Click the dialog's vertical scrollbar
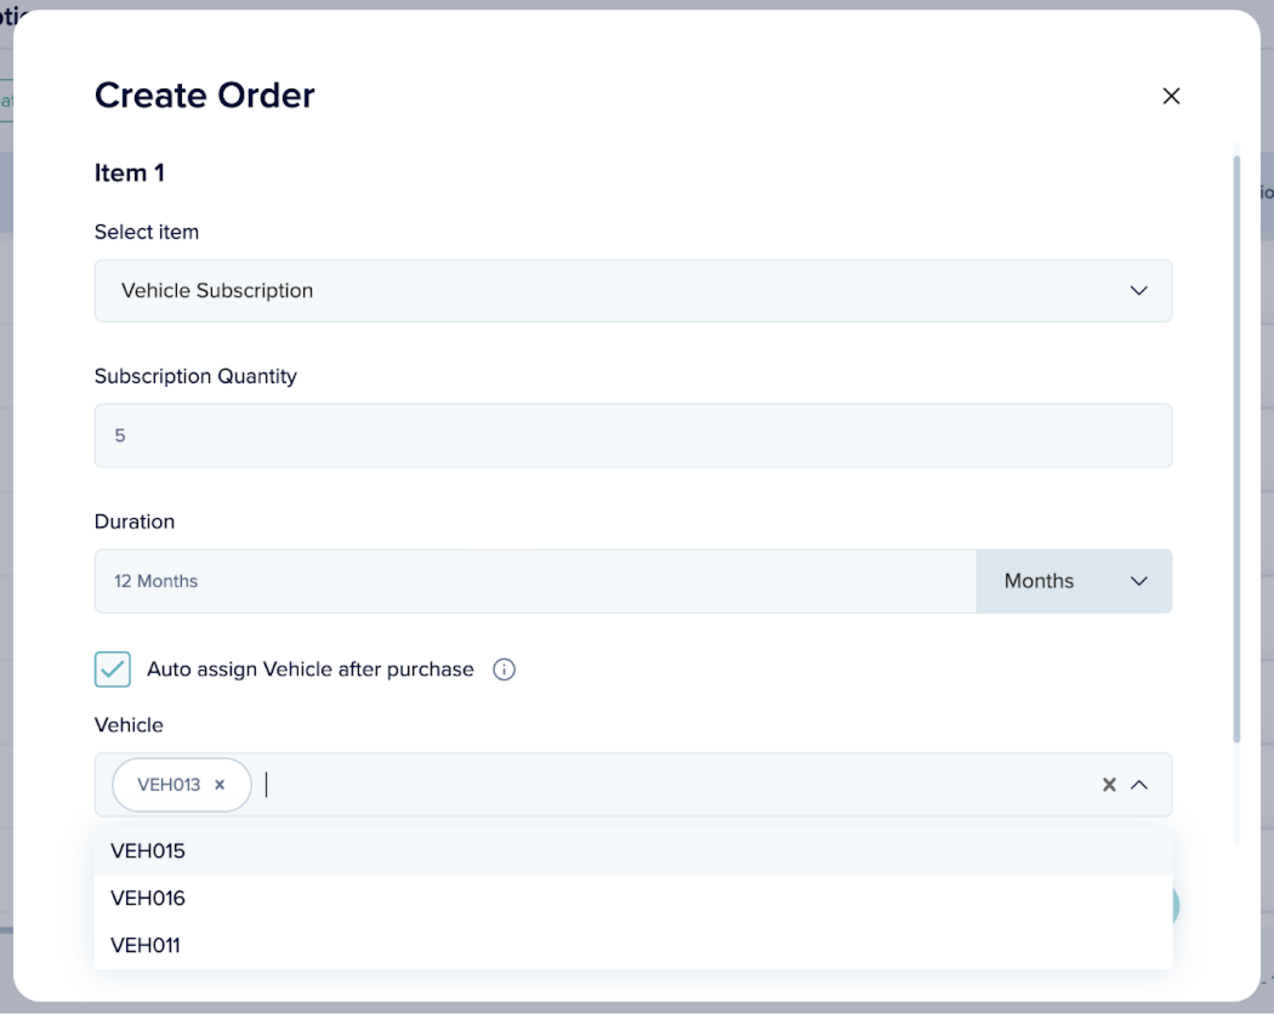 (x=1236, y=449)
